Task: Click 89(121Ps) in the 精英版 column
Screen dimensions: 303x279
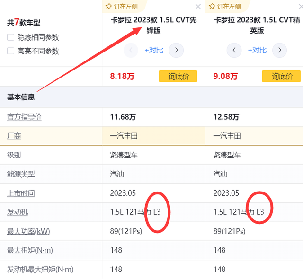Action: tap(229, 231)
